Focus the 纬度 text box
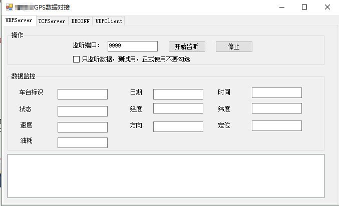Viewport: 339px width, 206px height. tap(277, 108)
